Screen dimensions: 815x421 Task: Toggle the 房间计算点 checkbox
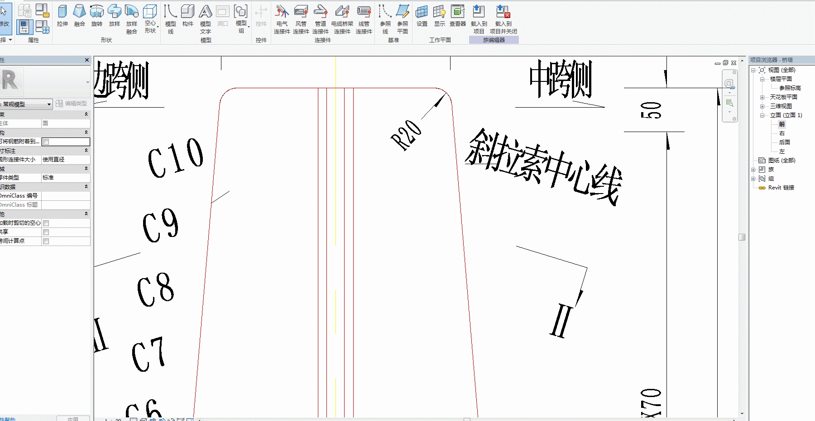point(46,241)
